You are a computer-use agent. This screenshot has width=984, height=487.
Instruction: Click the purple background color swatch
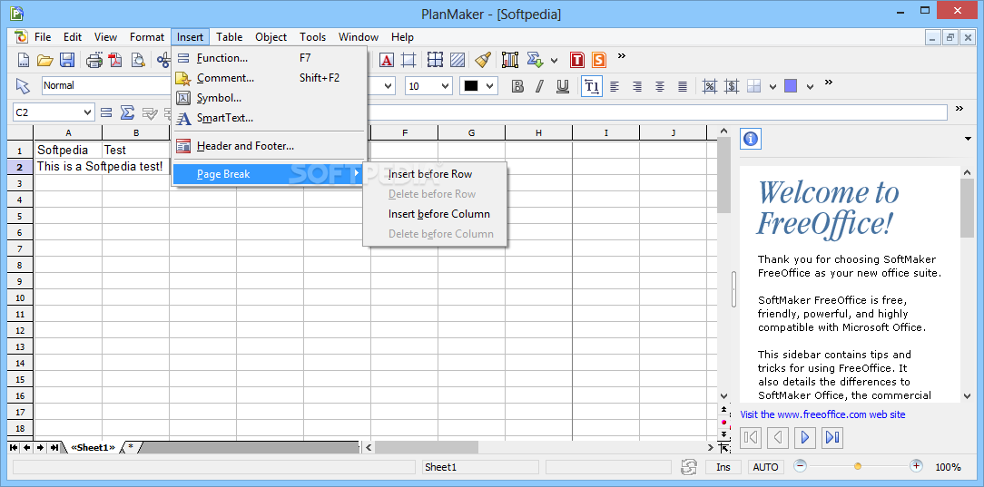791,86
